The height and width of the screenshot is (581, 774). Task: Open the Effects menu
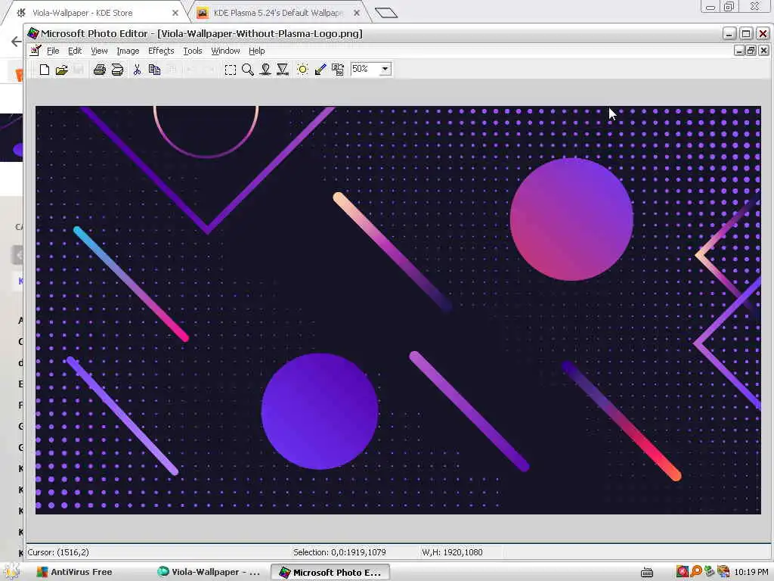(161, 51)
